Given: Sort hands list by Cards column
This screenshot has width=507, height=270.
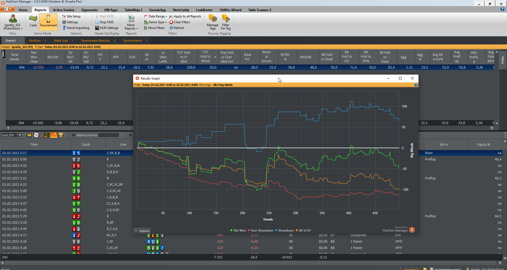Looking at the screenshot, I should (86, 145).
